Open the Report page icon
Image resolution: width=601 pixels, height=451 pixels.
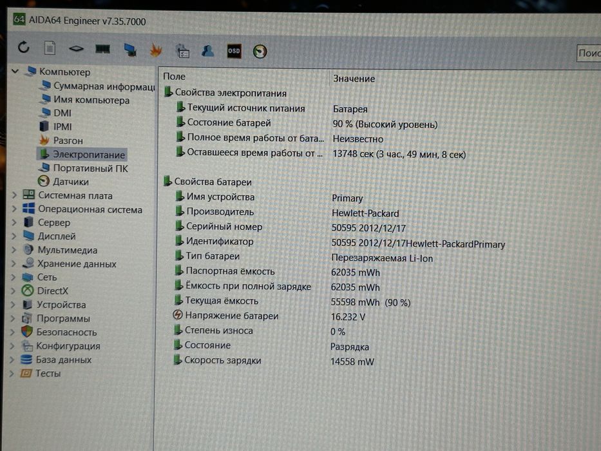click(x=50, y=48)
